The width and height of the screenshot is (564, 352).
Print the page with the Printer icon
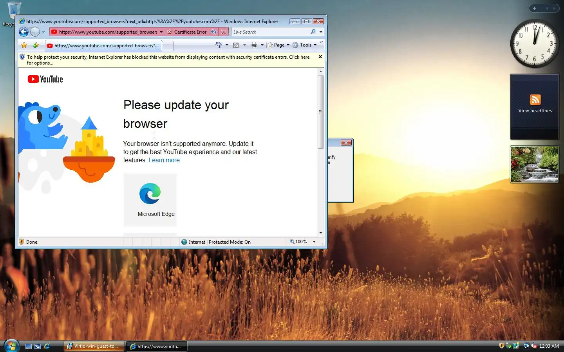(x=254, y=45)
